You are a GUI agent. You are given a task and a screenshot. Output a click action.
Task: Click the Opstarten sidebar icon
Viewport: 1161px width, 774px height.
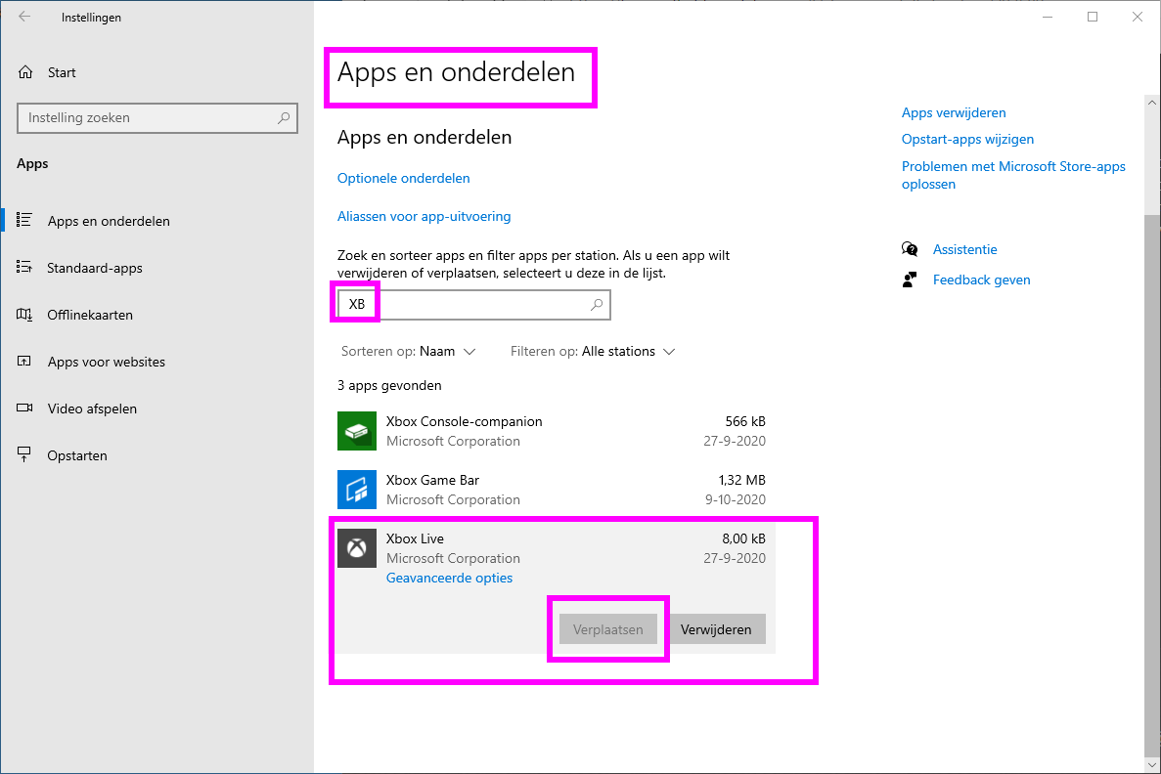[24, 454]
